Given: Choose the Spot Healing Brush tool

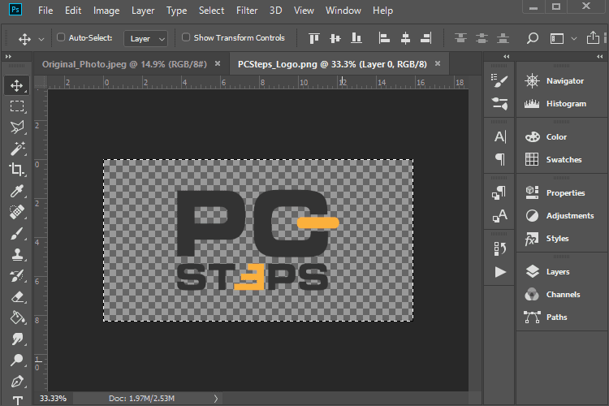Looking at the screenshot, I should (17, 212).
